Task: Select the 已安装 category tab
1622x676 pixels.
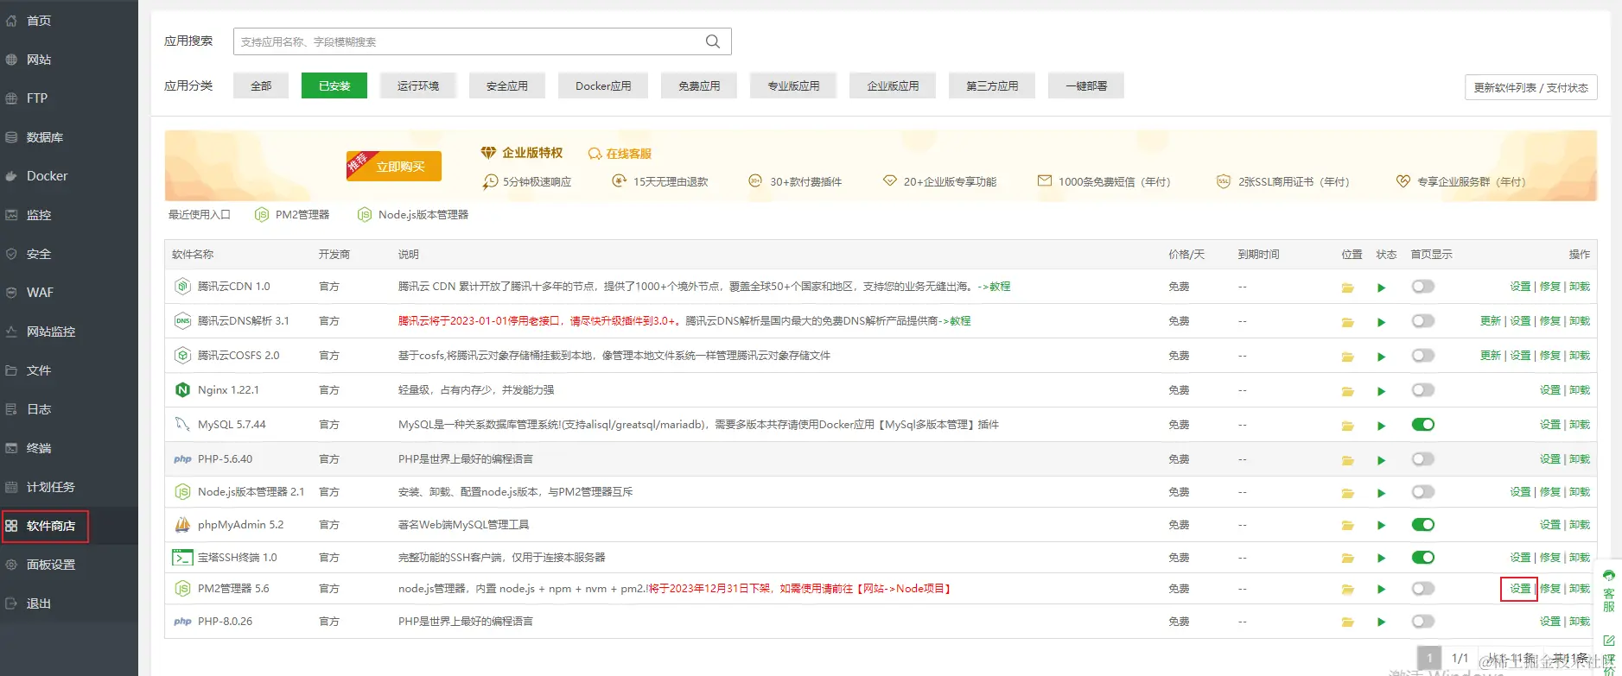Action: [334, 85]
